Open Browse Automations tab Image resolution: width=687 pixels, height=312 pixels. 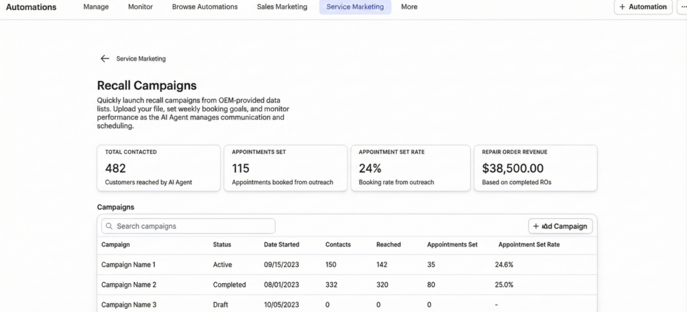pos(205,7)
